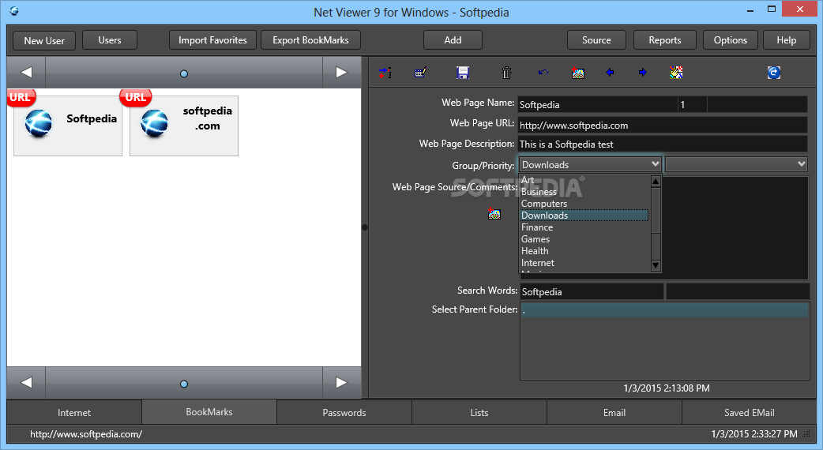Screen dimensions: 823x450
Task: Click the group list scroll up arrow
Action: pyautogui.click(x=655, y=182)
